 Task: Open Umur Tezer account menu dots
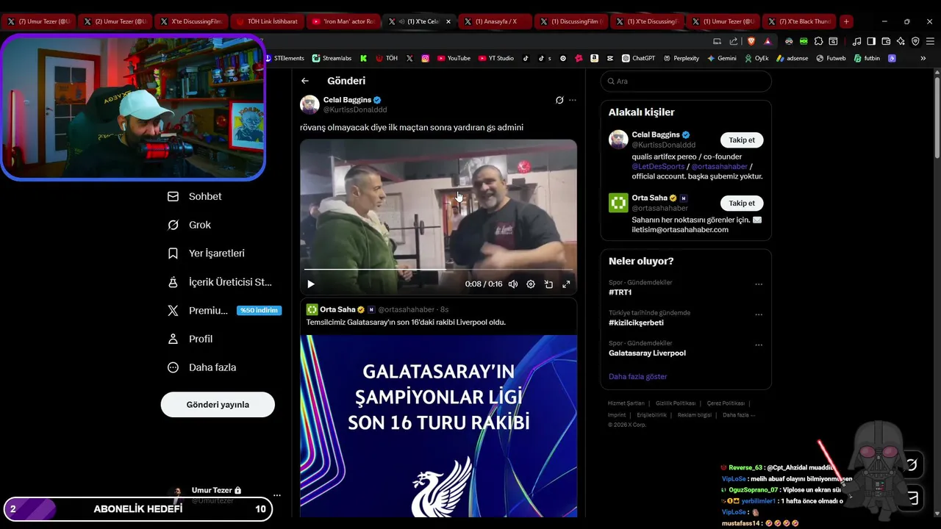[x=276, y=495]
